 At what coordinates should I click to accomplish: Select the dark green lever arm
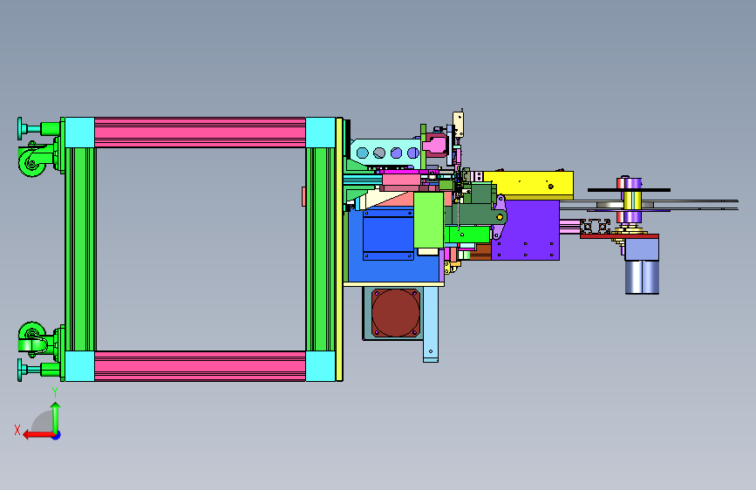(475, 214)
